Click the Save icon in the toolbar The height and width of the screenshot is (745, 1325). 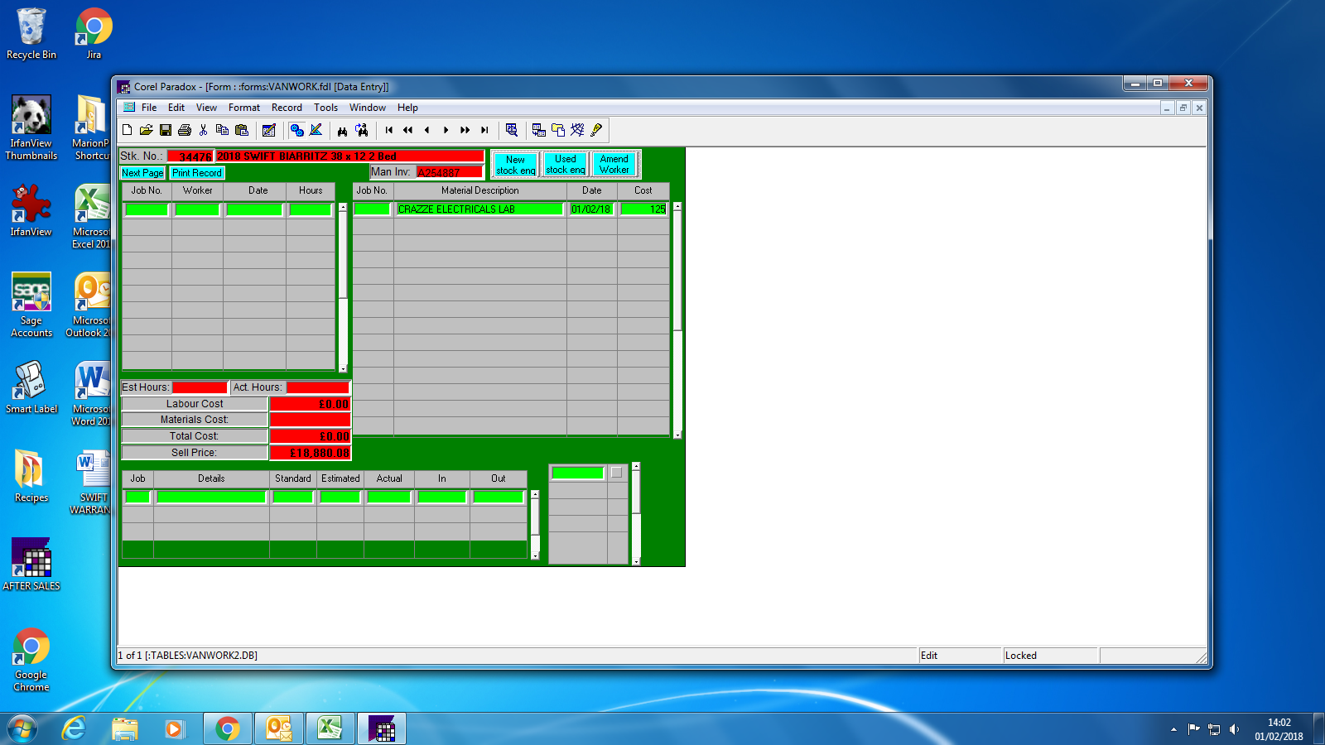coord(166,130)
